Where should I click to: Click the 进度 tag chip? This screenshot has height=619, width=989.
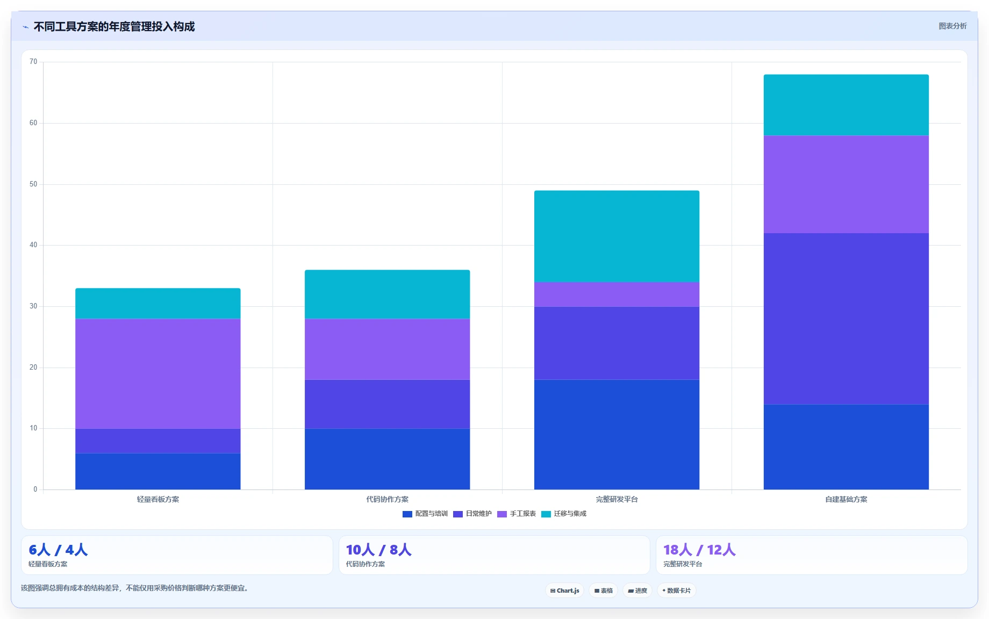[x=637, y=591]
